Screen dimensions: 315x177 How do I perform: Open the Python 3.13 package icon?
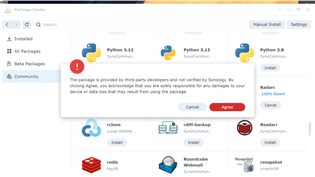click(168, 53)
